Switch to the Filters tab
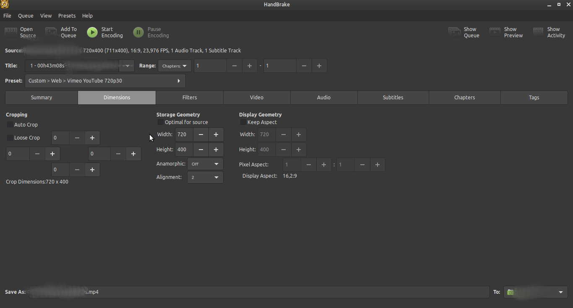 tap(190, 98)
